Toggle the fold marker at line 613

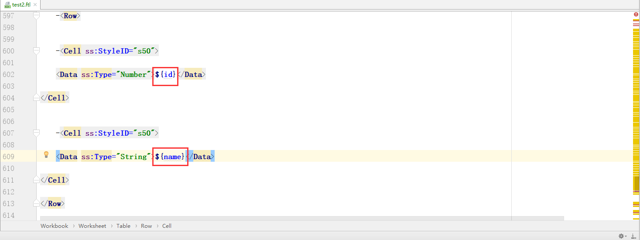tap(36, 203)
